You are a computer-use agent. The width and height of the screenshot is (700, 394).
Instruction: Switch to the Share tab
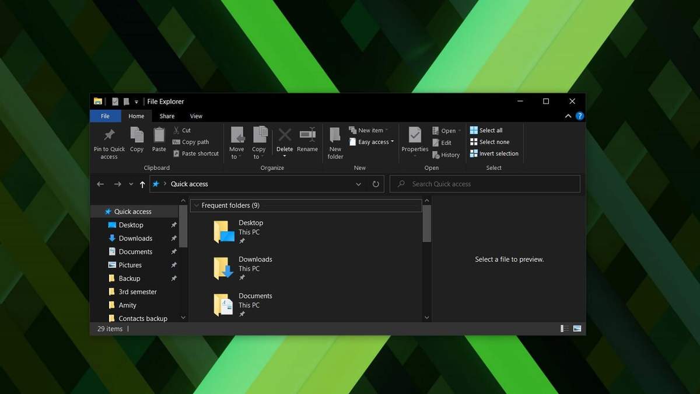(x=167, y=116)
